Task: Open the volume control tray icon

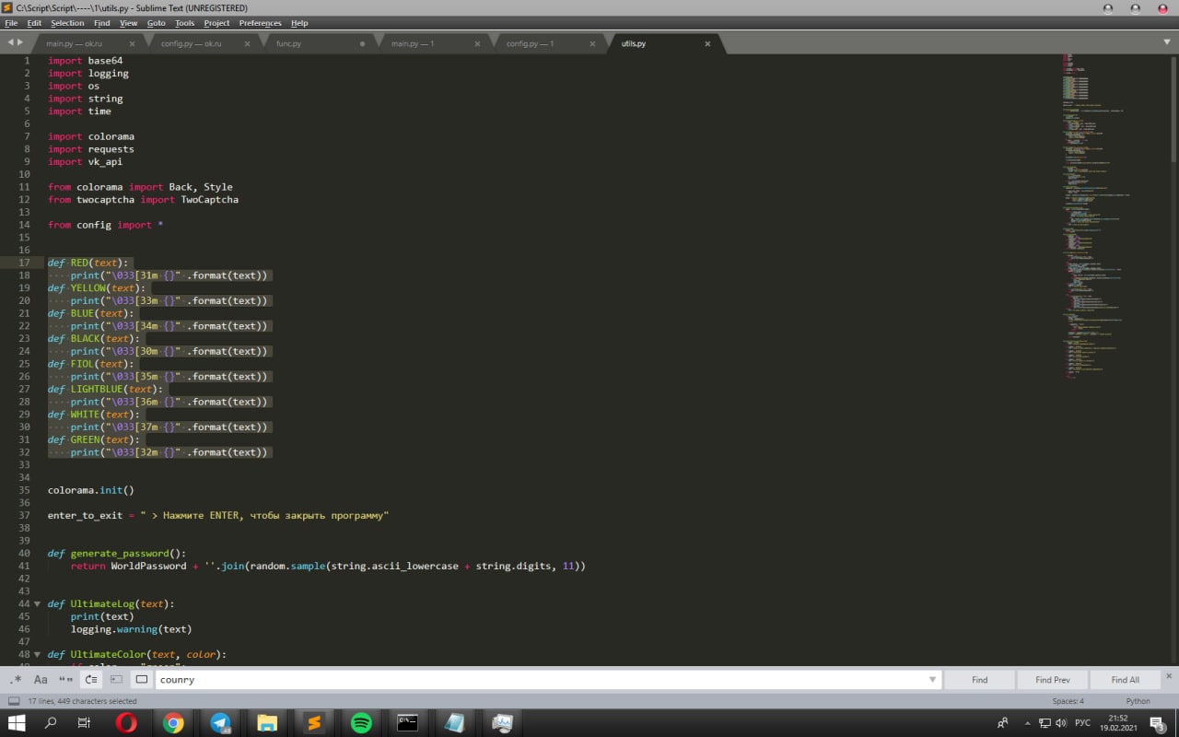Action: [x=1061, y=723]
